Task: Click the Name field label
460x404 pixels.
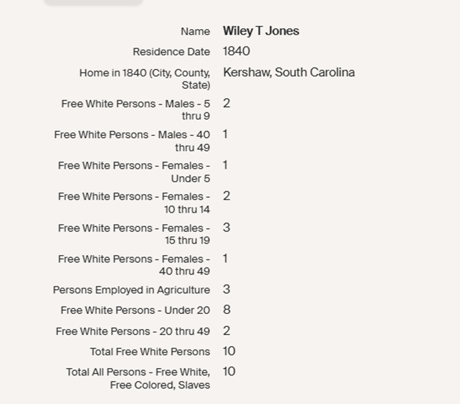Action: tap(195, 32)
